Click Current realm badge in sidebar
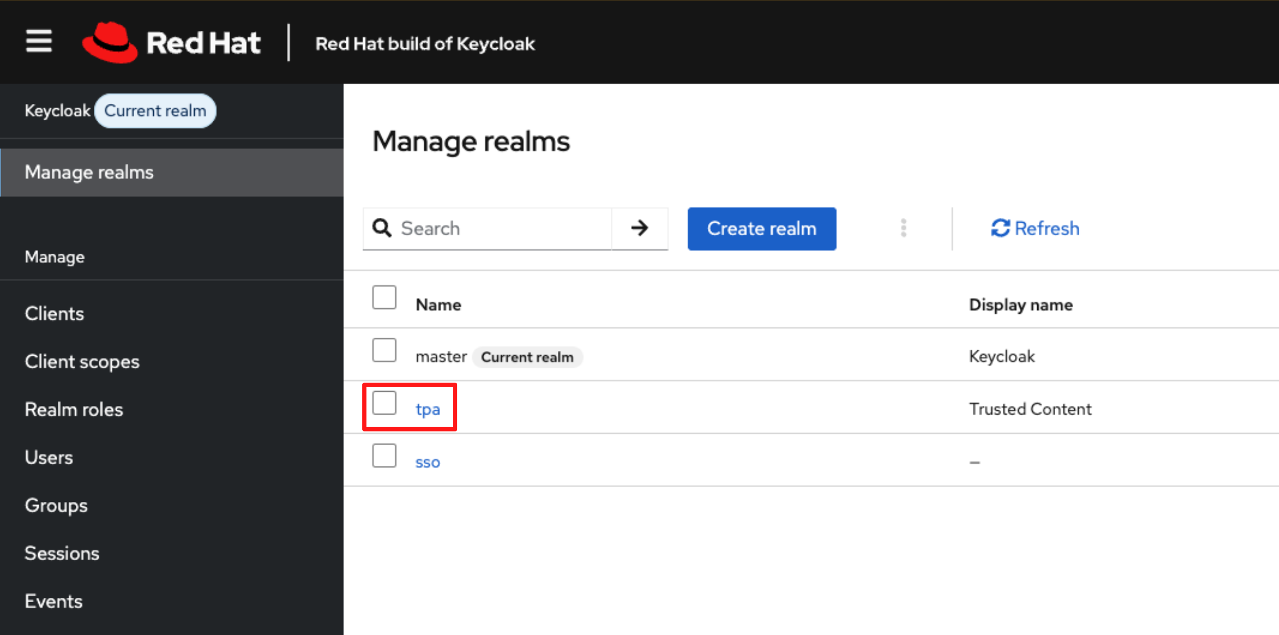Image resolution: width=1279 pixels, height=635 pixels. tap(155, 111)
